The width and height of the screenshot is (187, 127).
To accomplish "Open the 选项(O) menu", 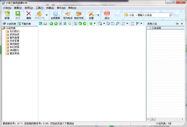I will (x=29, y=8).
